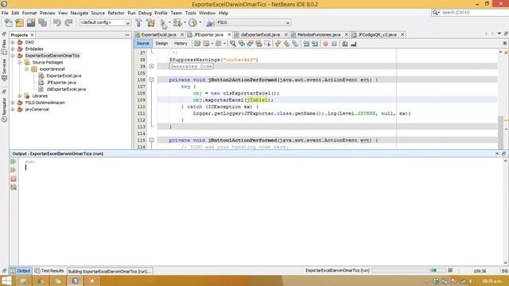
Task: Click Shift Line Left editor icon
Action: [x=306, y=44]
